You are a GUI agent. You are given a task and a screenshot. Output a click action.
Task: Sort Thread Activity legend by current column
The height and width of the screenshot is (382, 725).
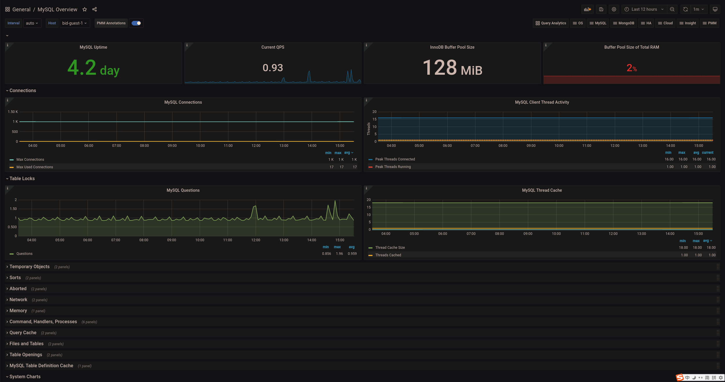(707, 153)
